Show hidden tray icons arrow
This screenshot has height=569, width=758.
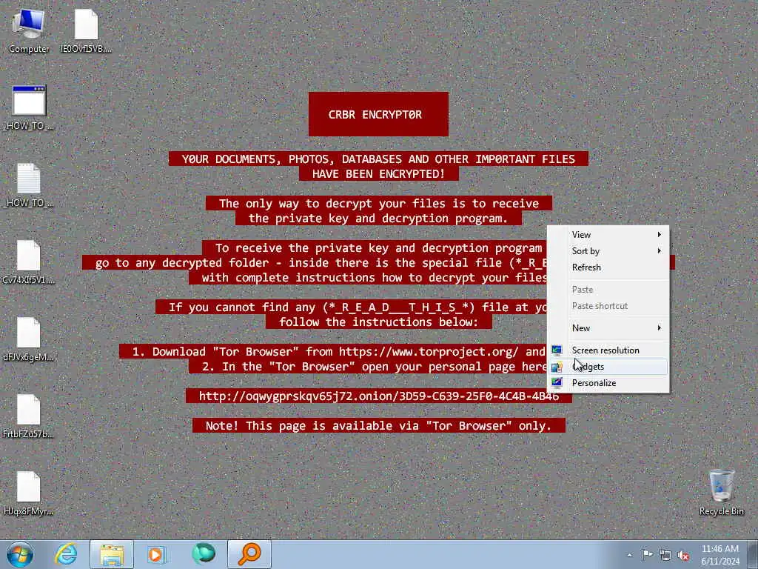point(629,555)
